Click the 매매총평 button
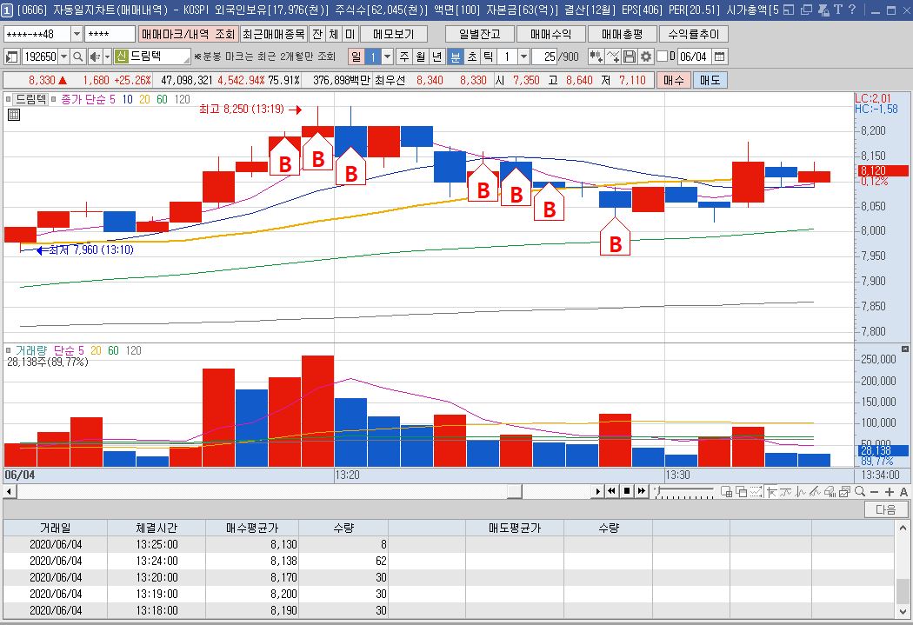The height and width of the screenshot is (625, 913). click(x=622, y=34)
